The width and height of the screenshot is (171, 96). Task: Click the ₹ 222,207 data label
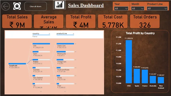coord(153,74)
